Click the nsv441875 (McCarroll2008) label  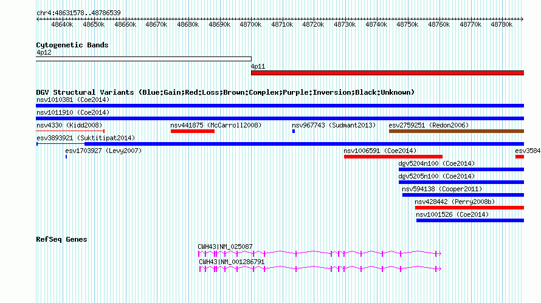(x=216, y=125)
